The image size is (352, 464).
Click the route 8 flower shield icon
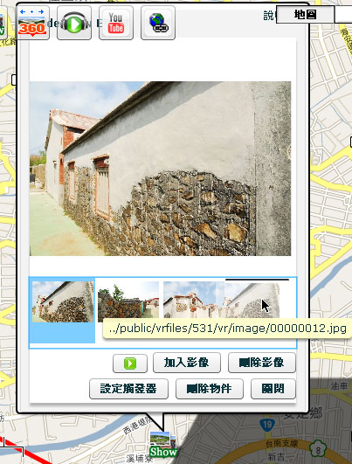318,448
